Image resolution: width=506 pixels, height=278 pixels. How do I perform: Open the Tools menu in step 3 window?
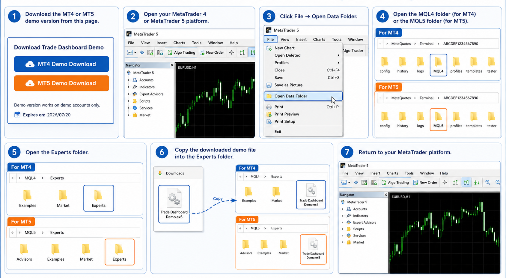coord(337,39)
